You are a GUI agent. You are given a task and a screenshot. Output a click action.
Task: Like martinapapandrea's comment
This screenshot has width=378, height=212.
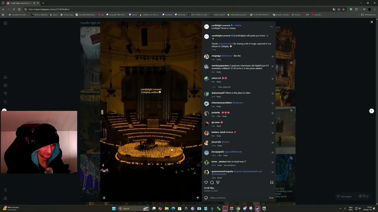click(273, 67)
